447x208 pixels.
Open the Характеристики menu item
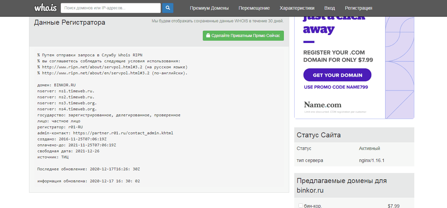[x=297, y=8]
